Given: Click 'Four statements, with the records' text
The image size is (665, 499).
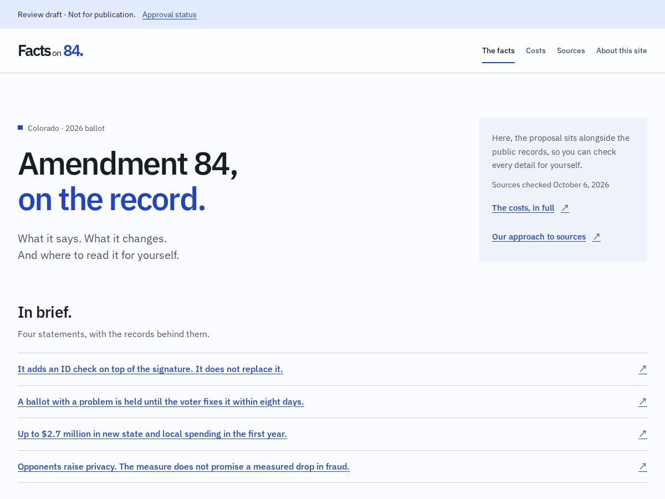Looking at the screenshot, I should (x=114, y=334).
